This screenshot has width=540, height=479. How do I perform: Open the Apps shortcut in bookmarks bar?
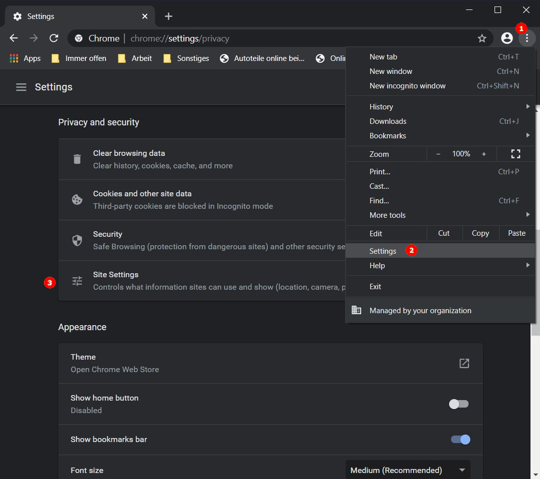point(25,58)
